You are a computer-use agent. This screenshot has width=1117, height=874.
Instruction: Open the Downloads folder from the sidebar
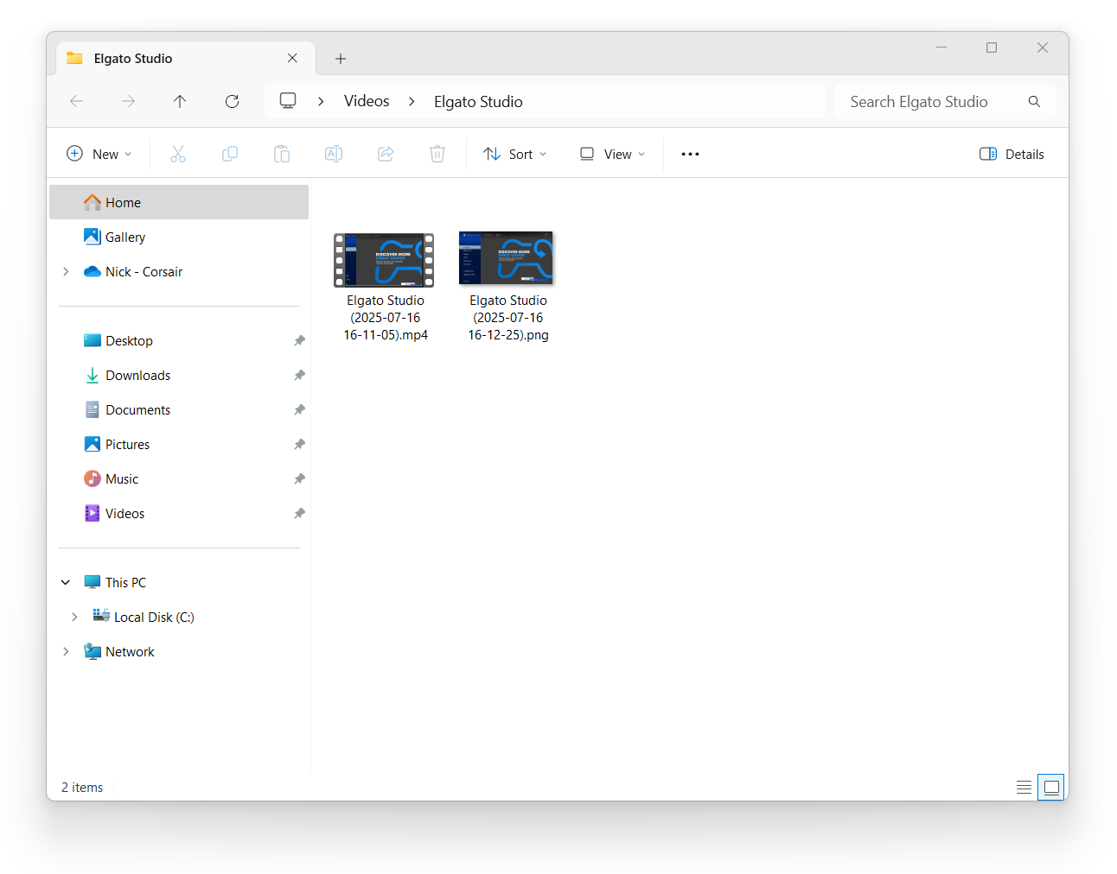(137, 375)
